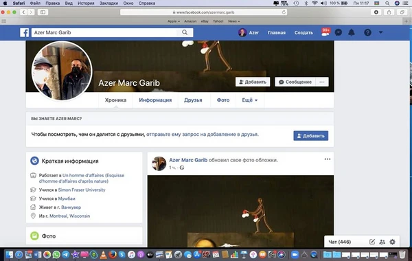Click the Чат (446) chat bar
This screenshot has width=412, height=261.
coord(362,242)
